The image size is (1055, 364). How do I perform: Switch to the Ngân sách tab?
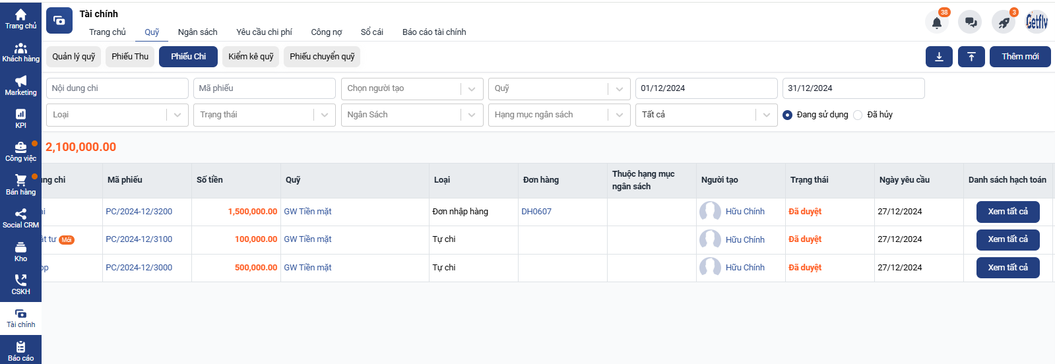click(x=197, y=32)
